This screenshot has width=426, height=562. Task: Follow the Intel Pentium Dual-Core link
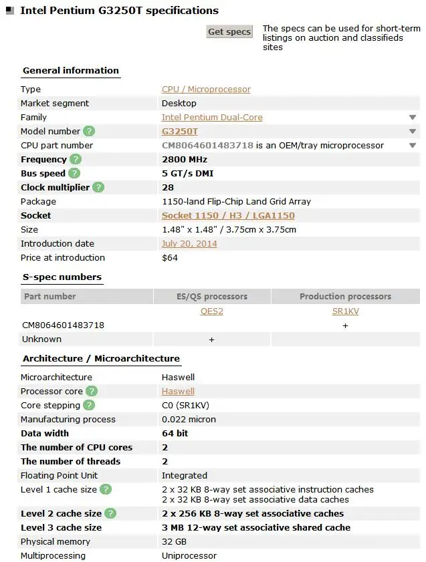click(212, 118)
